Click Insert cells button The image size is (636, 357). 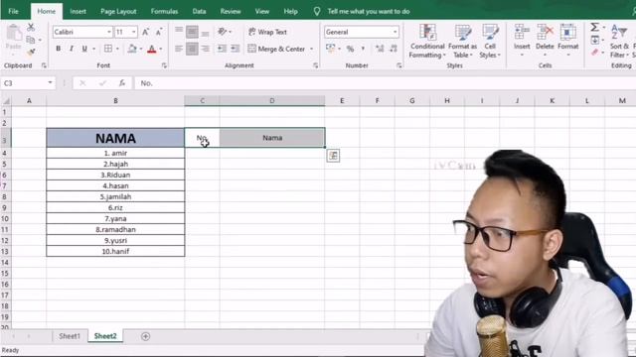(522, 40)
